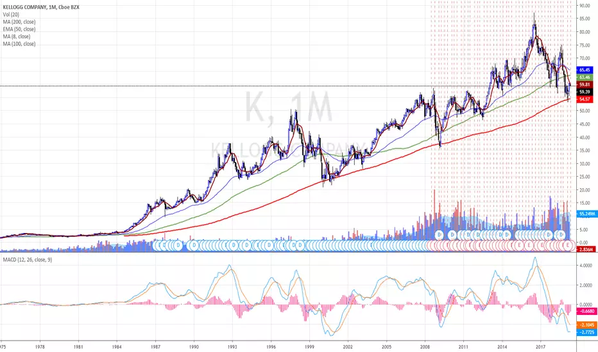
Task: Click 40.00 on the price scale
Action: 585,138
